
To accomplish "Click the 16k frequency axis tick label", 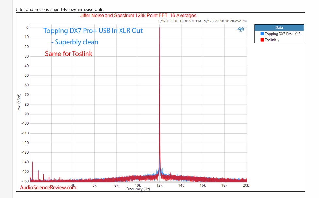I will tap(203, 185).
